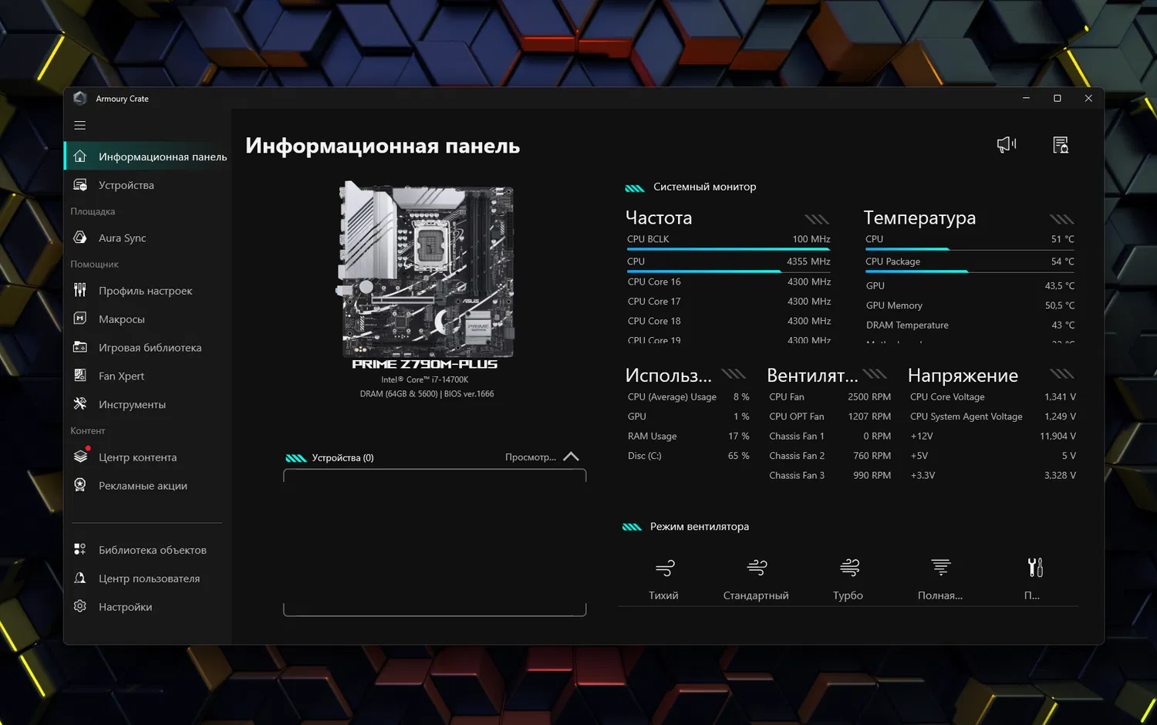This screenshot has height=725, width=1157.
Task: Open the news megaphone icon
Action: (1007, 145)
